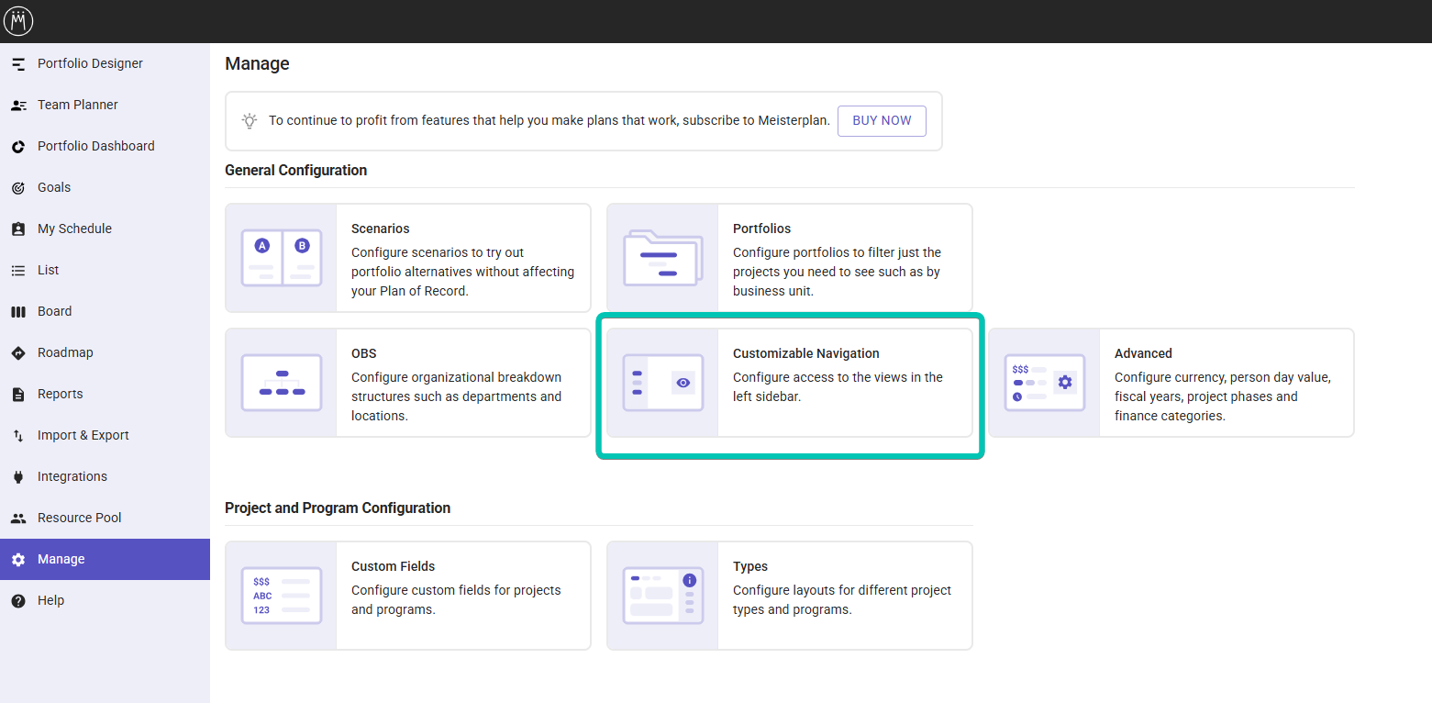Open the Scenarios configuration card
The width and height of the screenshot is (1432, 703).
[407, 258]
